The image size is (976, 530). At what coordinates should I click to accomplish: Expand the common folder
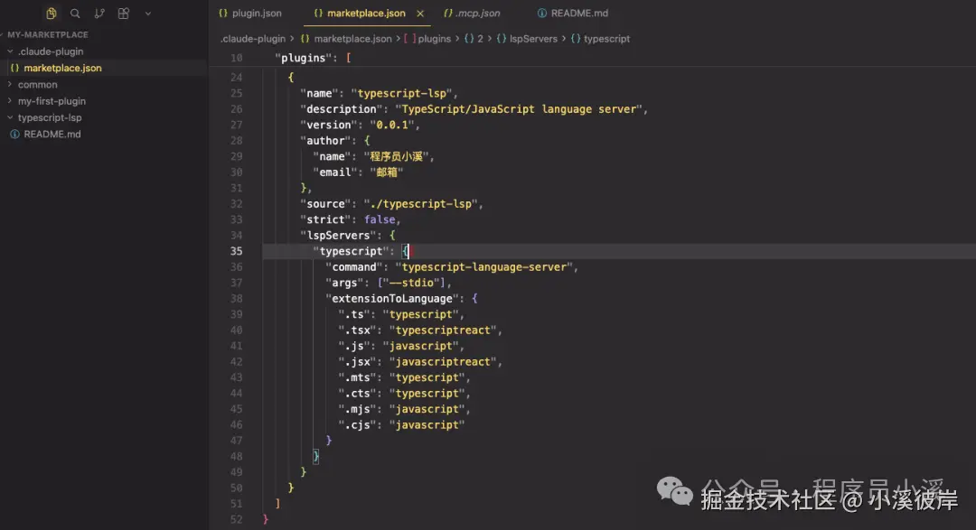point(36,84)
